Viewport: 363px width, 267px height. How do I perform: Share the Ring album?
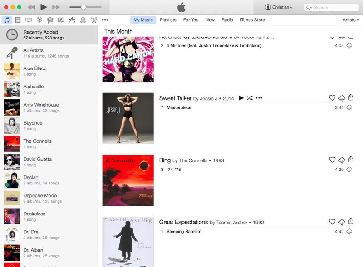[x=351, y=159]
